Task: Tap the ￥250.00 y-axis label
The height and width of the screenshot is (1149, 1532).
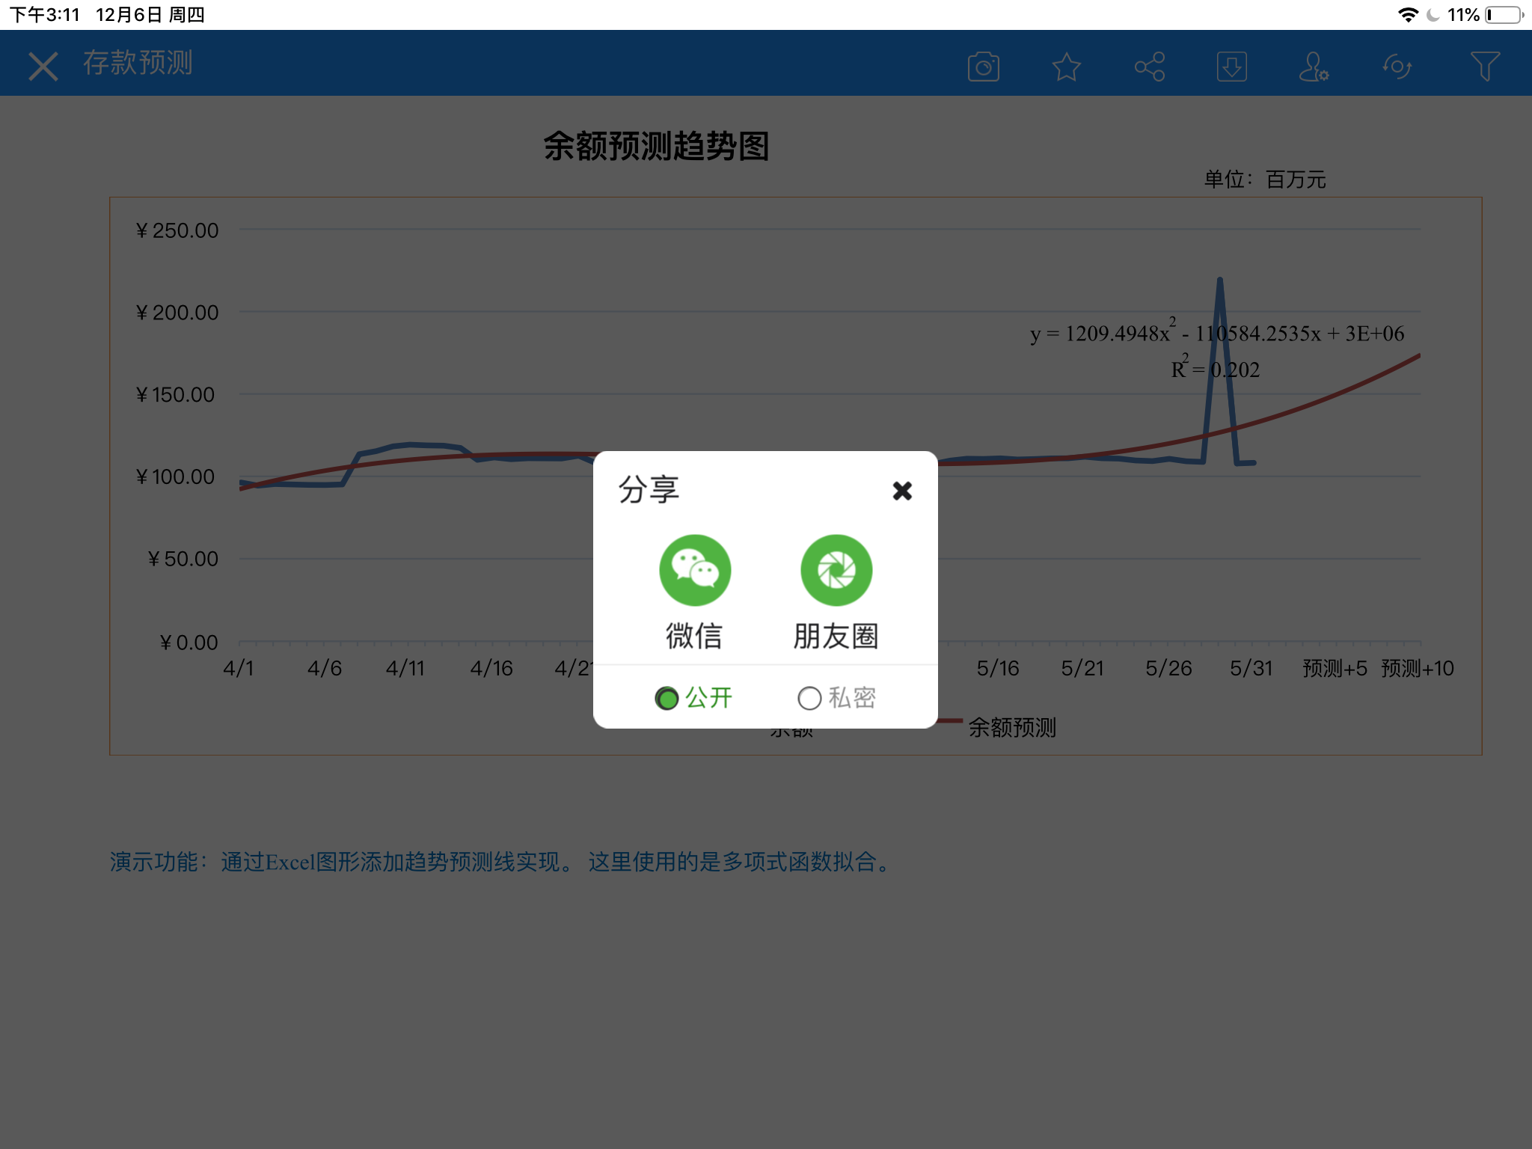Action: coord(177,230)
